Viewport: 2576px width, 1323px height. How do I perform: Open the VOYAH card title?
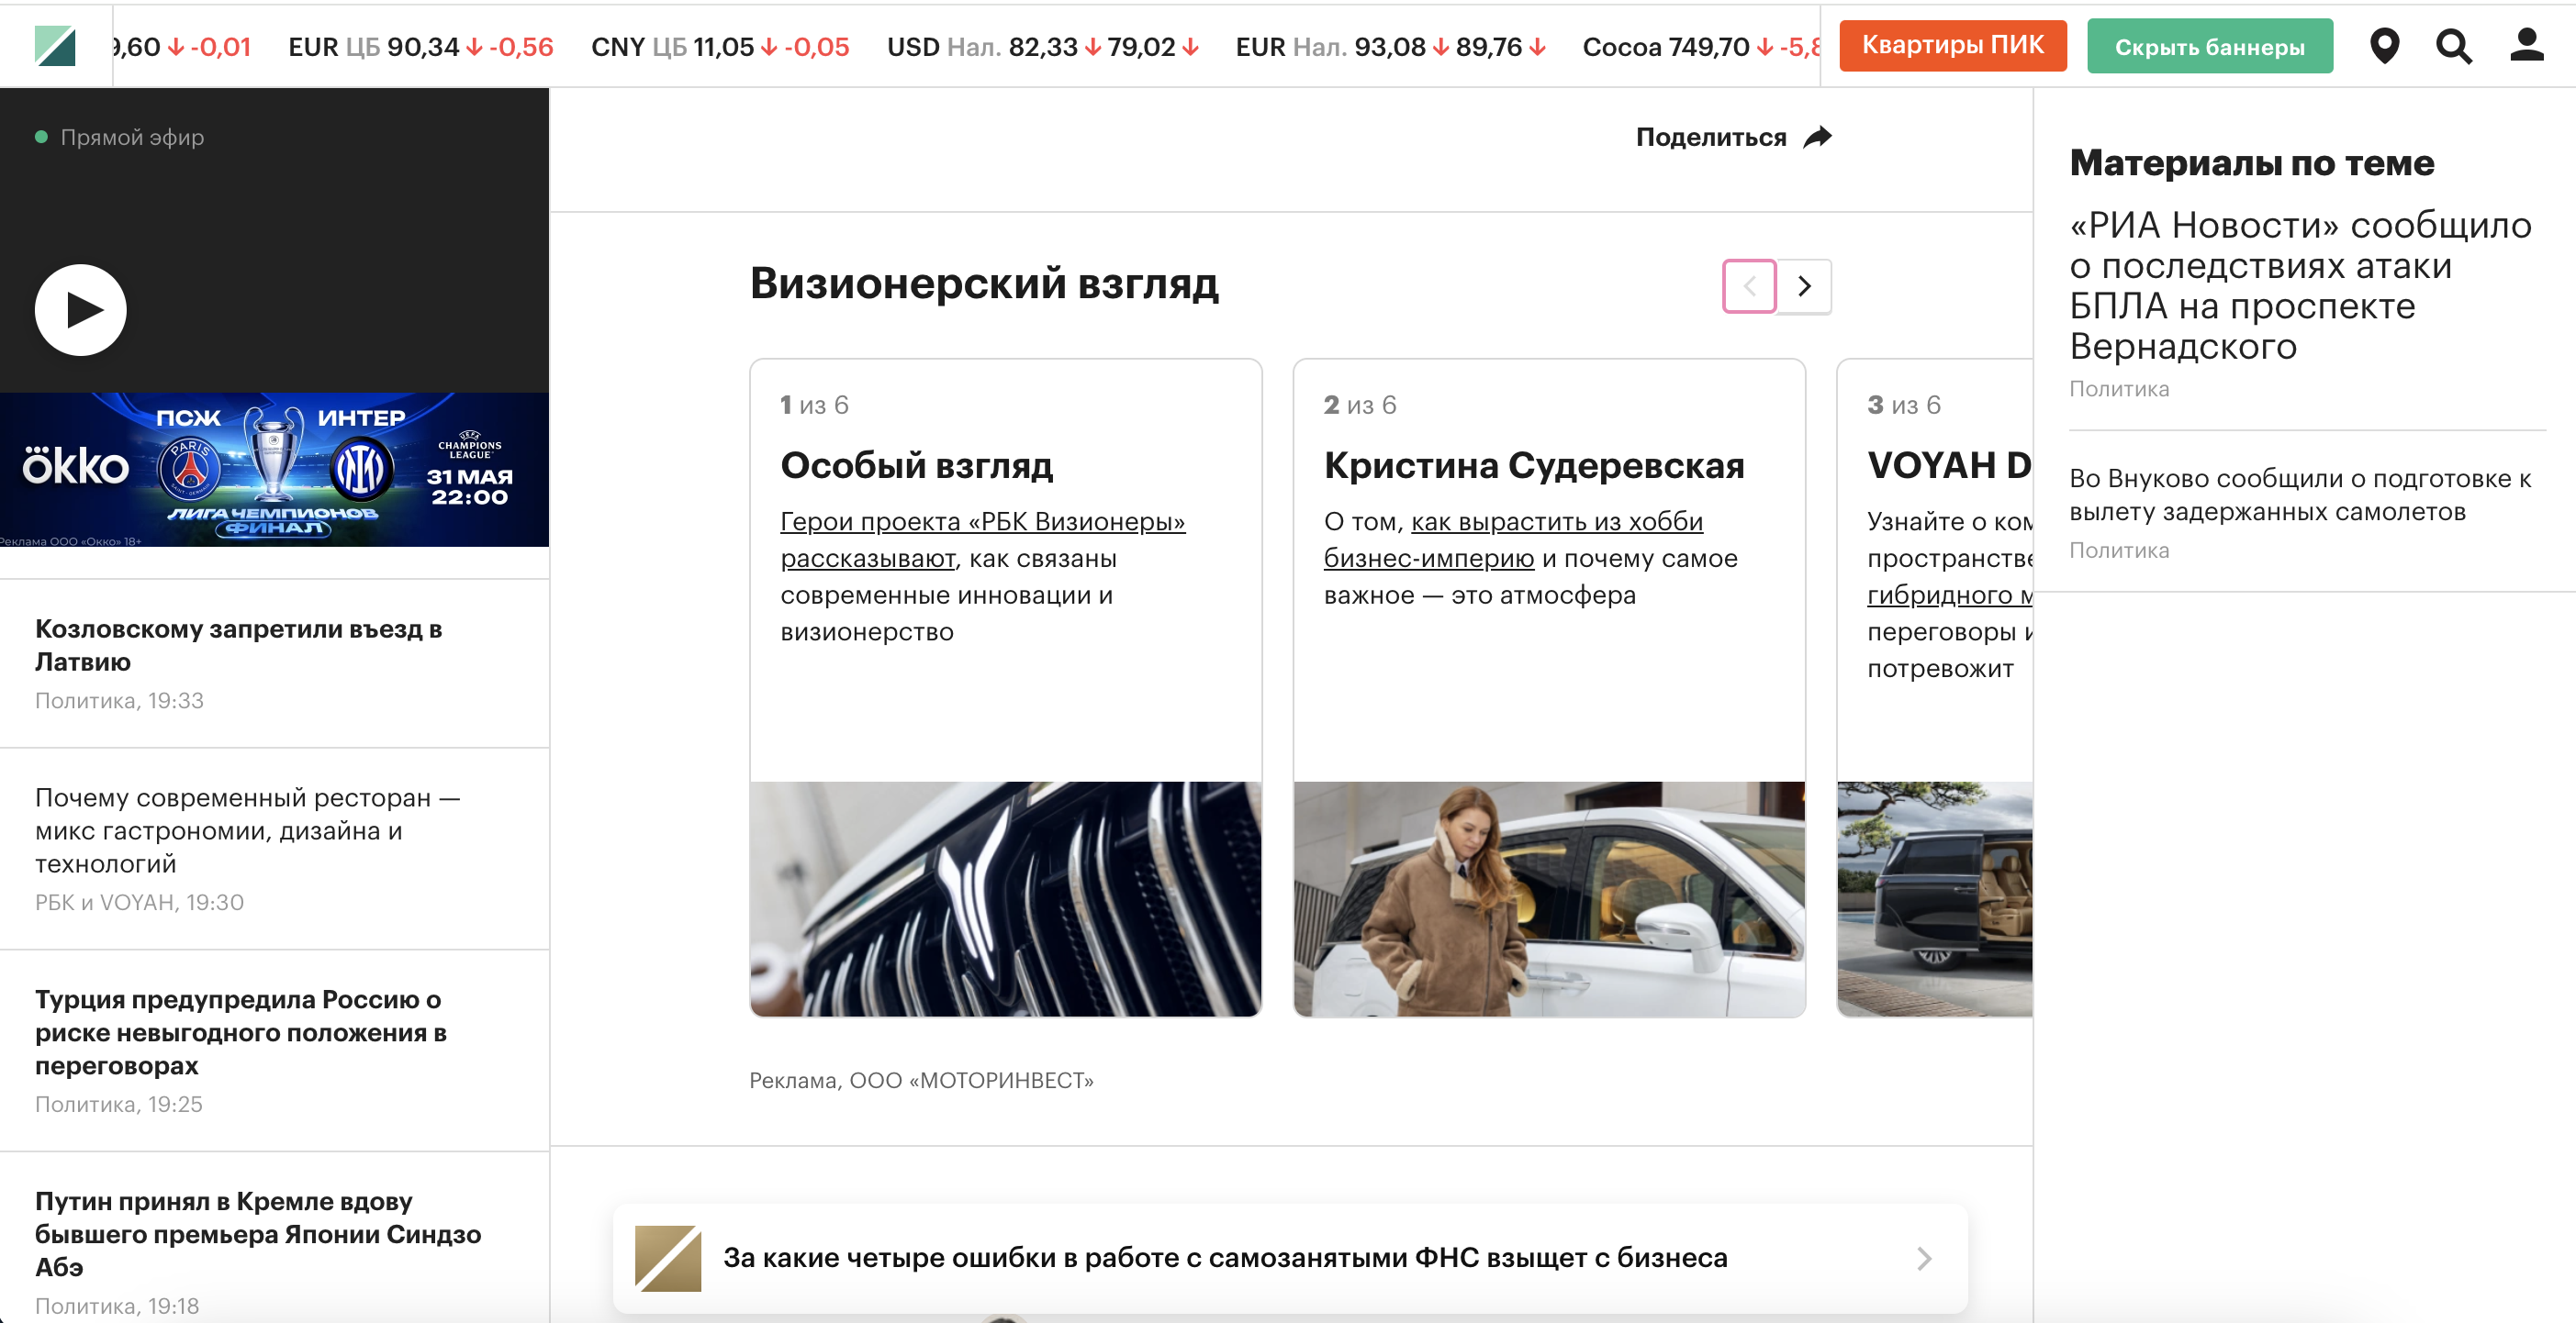click(x=1949, y=466)
